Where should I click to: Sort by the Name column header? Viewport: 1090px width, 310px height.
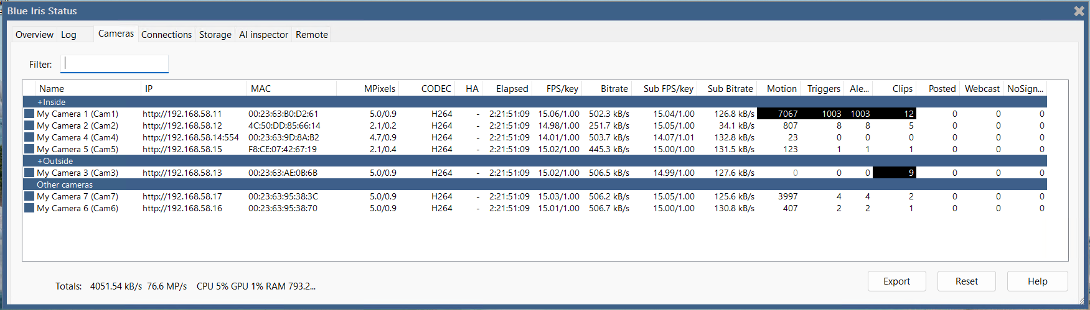point(88,89)
